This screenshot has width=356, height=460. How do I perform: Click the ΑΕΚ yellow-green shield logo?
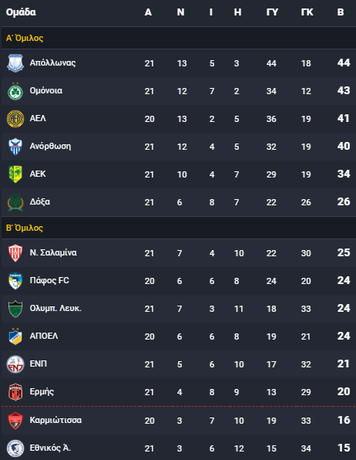tap(15, 174)
